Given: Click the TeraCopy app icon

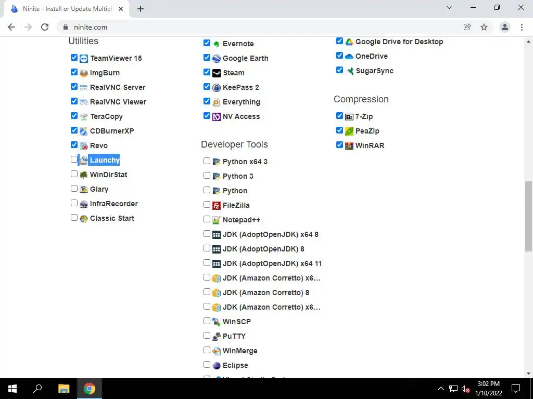Looking at the screenshot, I should 84,117.
